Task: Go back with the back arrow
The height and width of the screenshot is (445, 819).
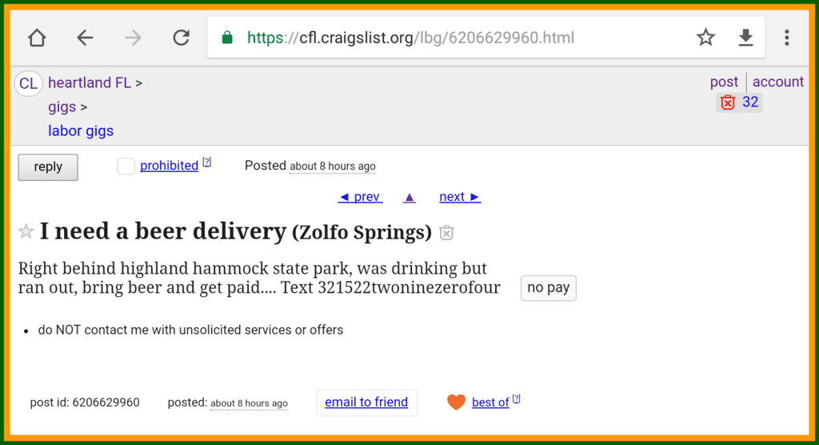Action: coord(85,38)
